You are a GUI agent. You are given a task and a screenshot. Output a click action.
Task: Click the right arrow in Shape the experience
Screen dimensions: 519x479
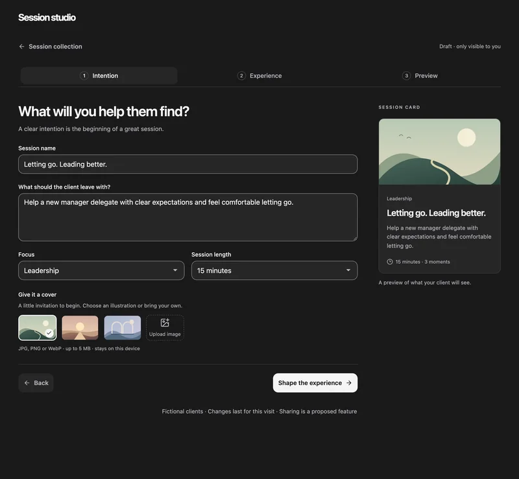(349, 383)
